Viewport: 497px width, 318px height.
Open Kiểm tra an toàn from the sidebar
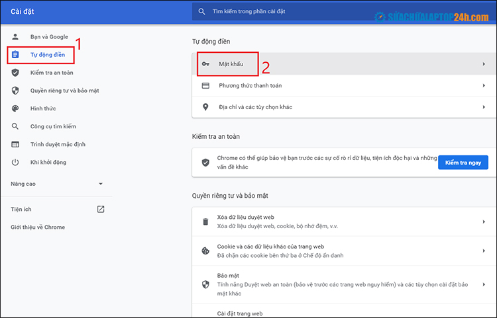click(52, 73)
